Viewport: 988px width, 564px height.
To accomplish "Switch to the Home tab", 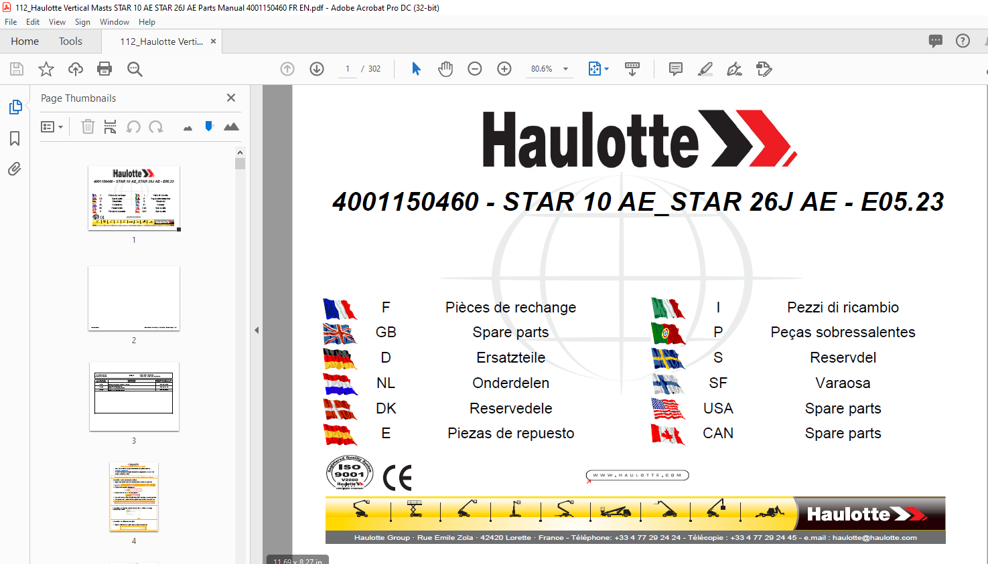I will click(25, 41).
